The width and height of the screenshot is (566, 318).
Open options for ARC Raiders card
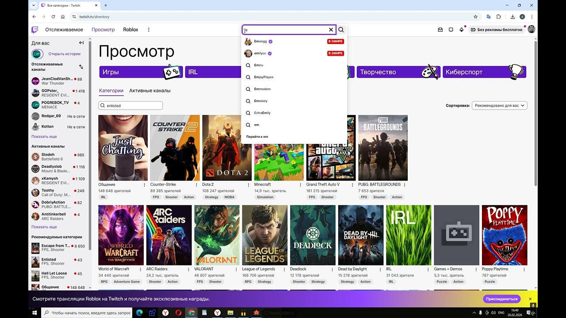click(189, 269)
